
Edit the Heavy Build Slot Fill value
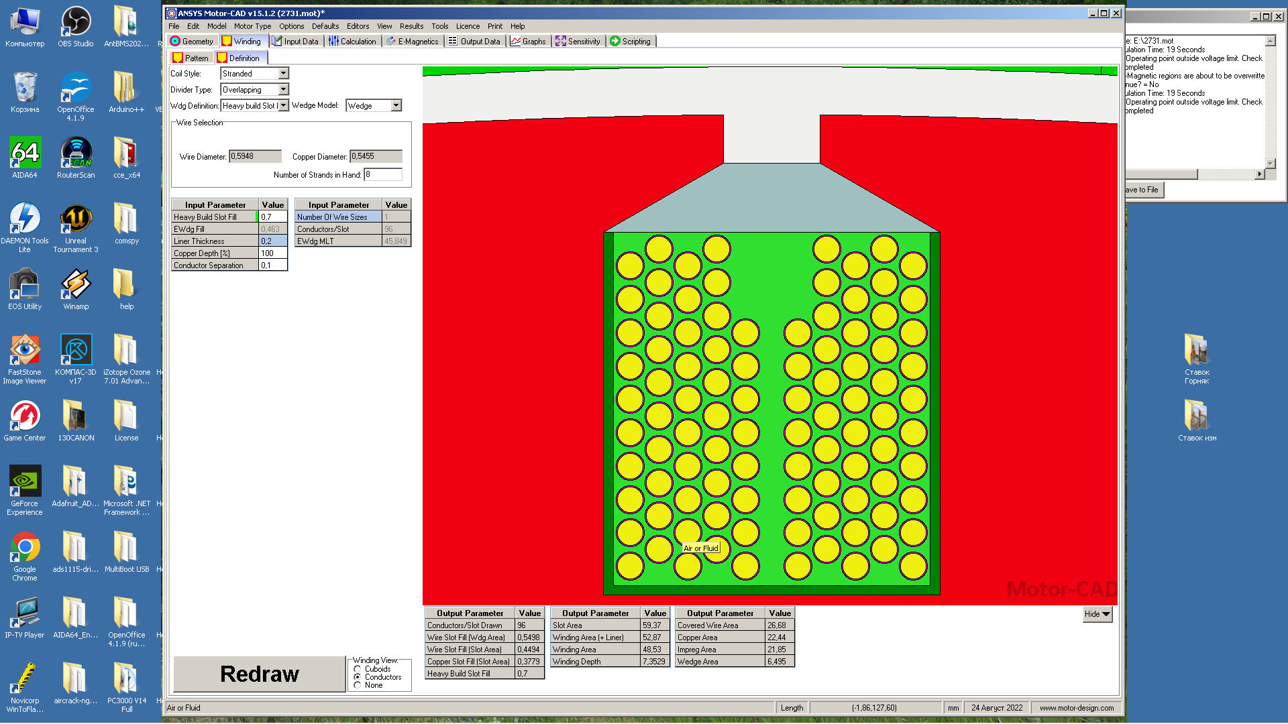273,217
